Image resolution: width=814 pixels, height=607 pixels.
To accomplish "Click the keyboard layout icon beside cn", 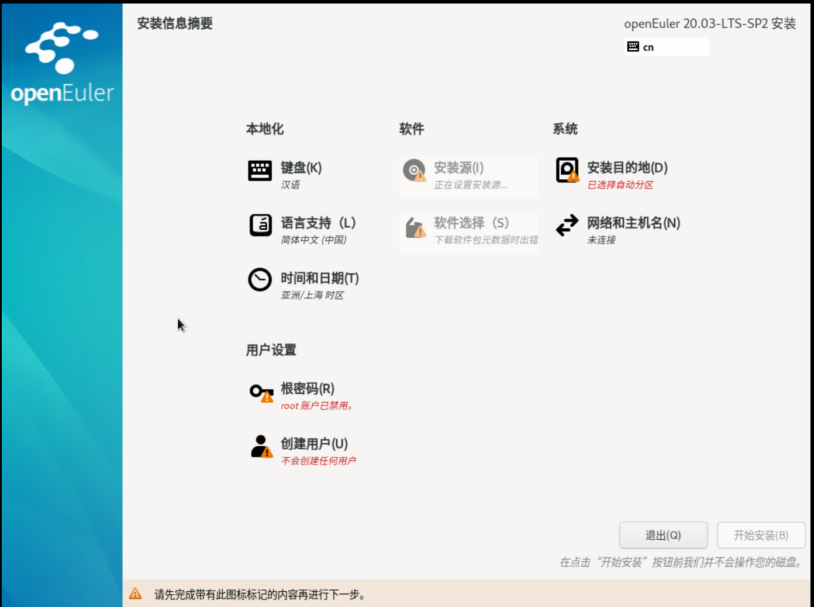I will pos(633,47).
